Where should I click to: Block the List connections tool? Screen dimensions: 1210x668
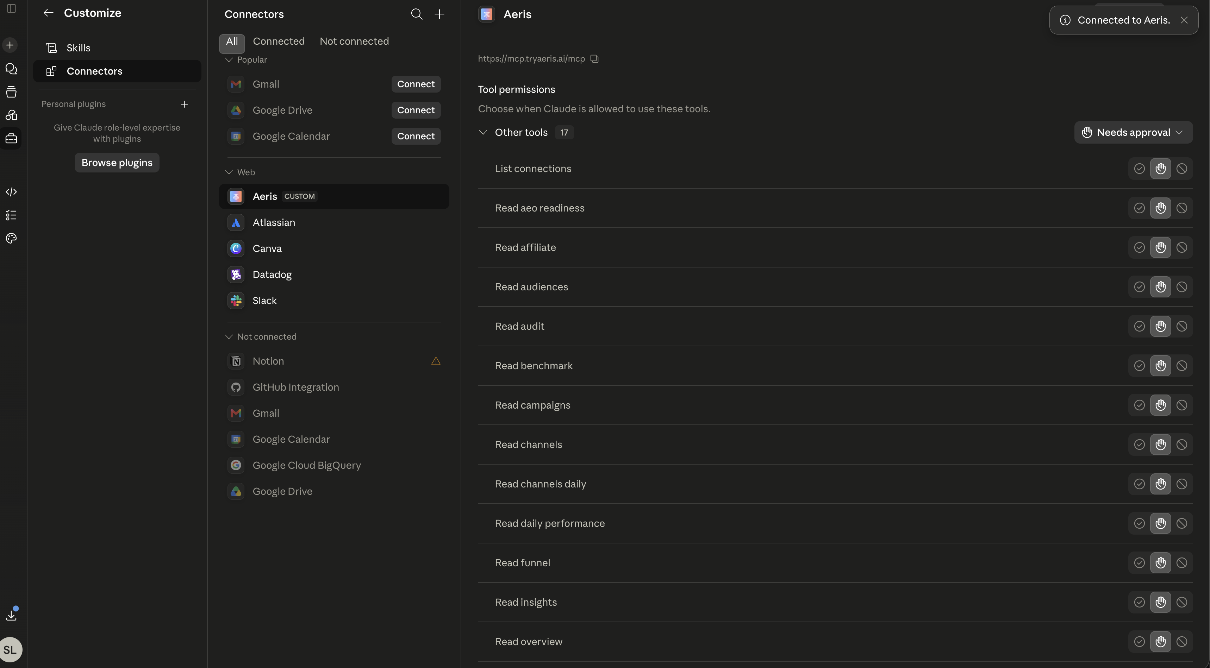pyautogui.click(x=1182, y=169)
